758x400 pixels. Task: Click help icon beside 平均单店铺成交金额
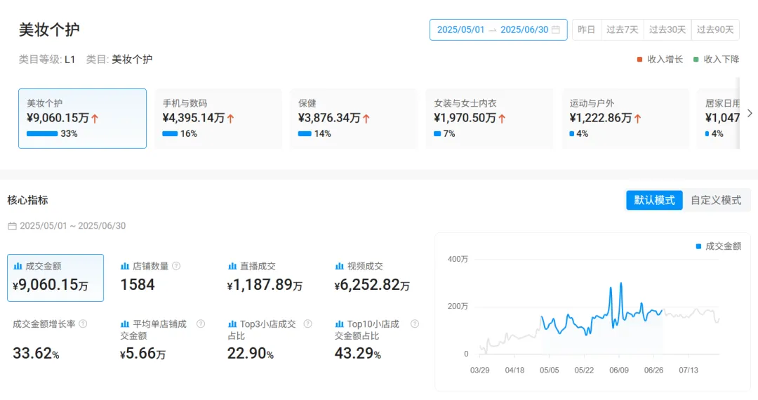coord(201,324)
